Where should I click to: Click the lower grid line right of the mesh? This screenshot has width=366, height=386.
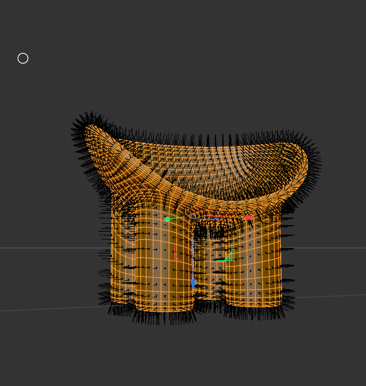point(329,296)
